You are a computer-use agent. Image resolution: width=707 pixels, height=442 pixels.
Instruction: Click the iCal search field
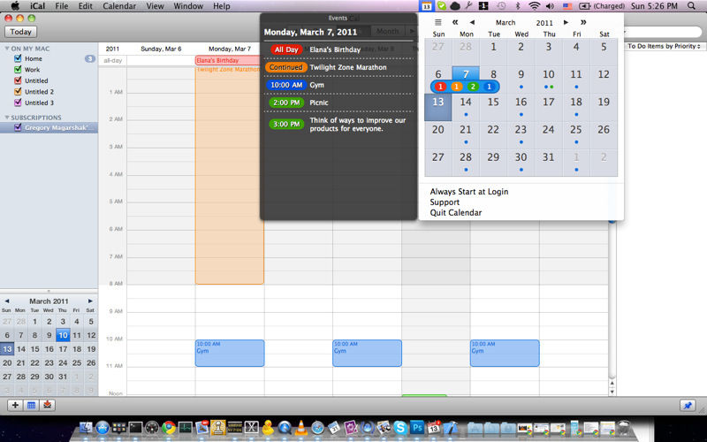(x=663, y=32)
